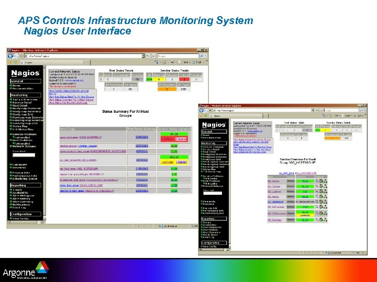
Task: Click the Show Host input box in the right window sidebar
Action: (213, 193)
